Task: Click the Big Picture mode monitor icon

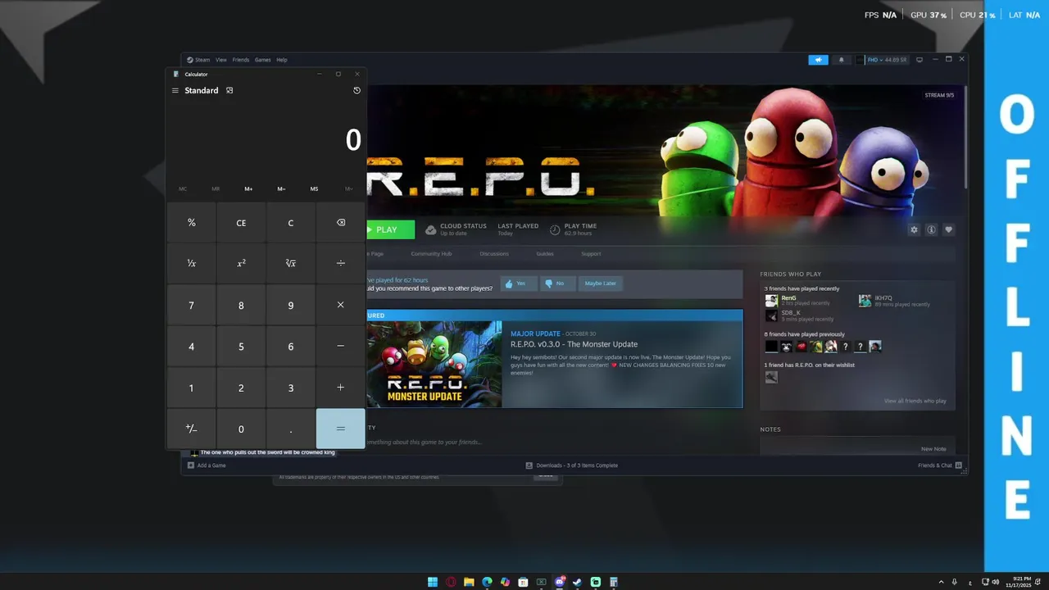Action: (x=920, y=60)
